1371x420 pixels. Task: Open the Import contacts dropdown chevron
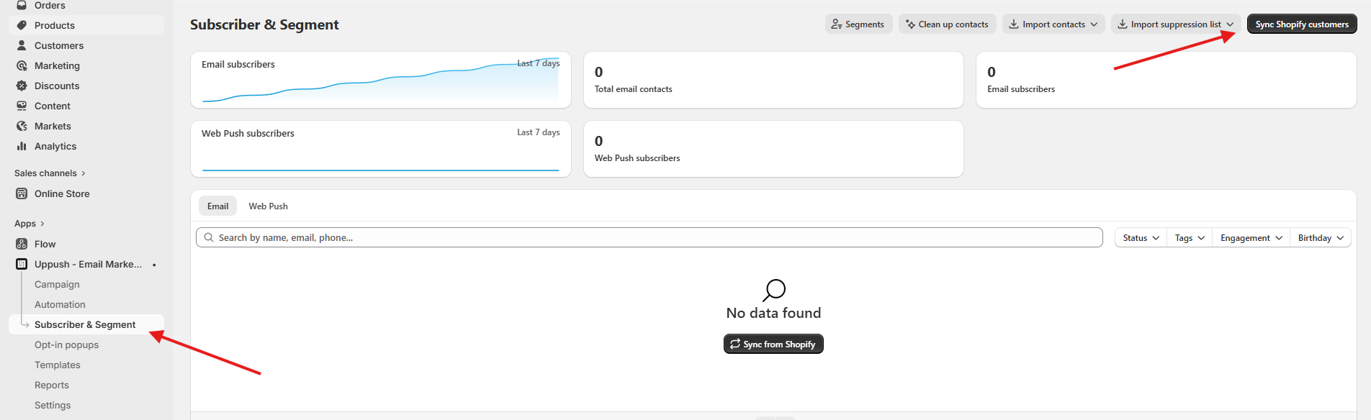tap(1094, 24)
